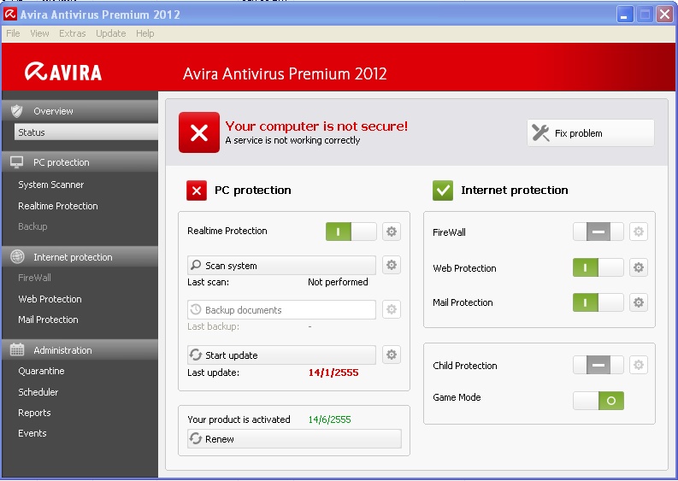Open Web Protection in the sidebar
Screen dimensions: 678x481
[x=50, y=299]
